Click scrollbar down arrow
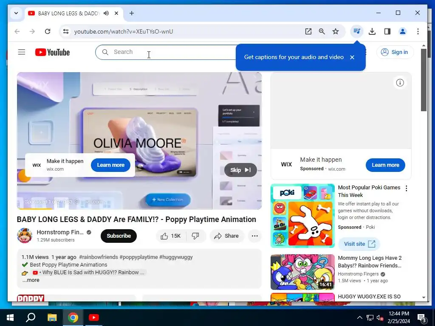Viewport: 435px width, 326px height. coord(424,298)
